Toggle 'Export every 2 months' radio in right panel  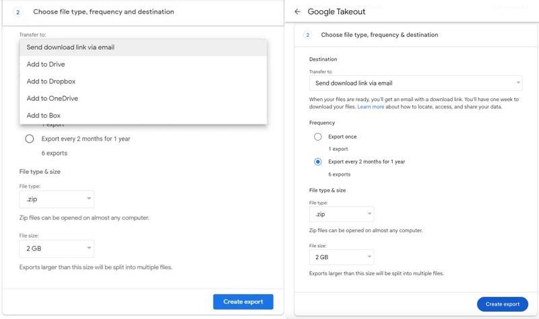click(x=318, y=162)
